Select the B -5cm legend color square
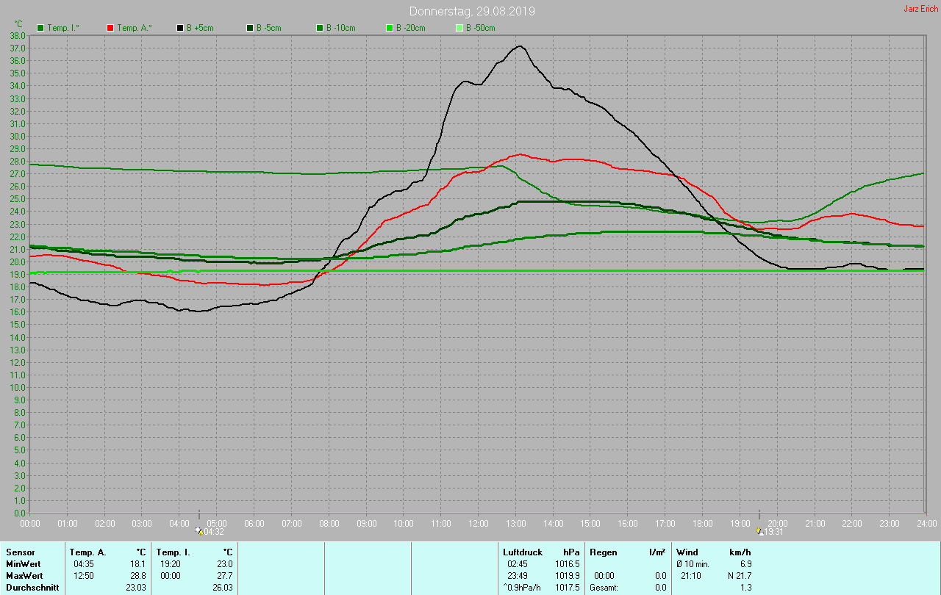 click(x=250, y=28)
